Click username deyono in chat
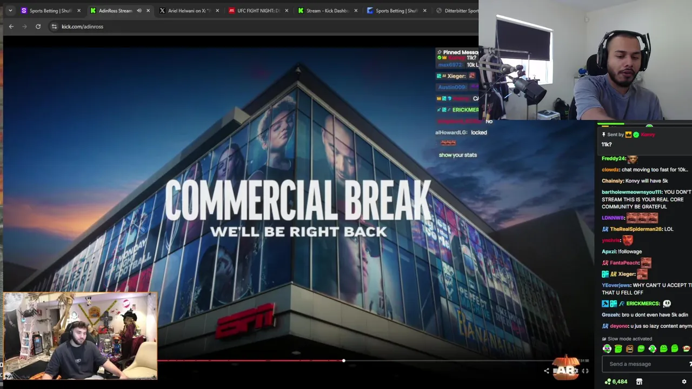 coord(619,326)
